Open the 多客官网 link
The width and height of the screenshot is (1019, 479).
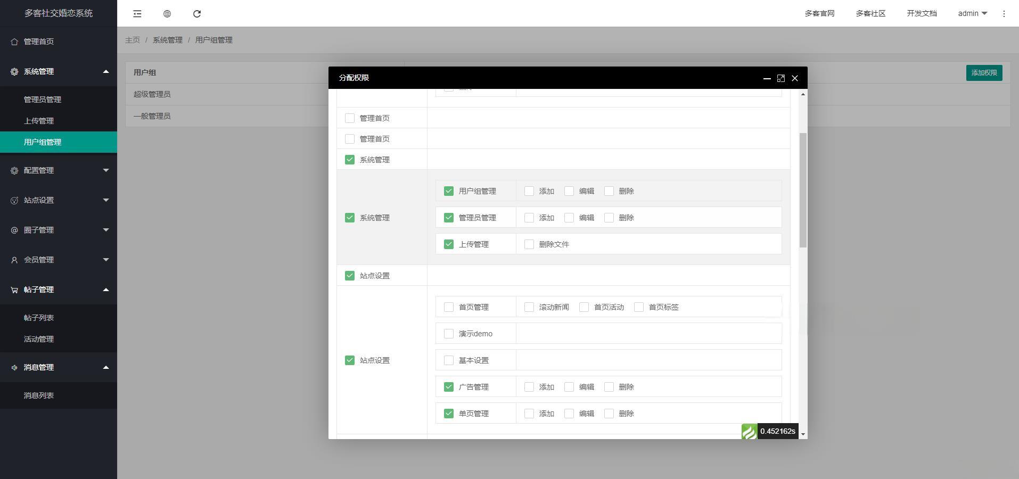819,14
